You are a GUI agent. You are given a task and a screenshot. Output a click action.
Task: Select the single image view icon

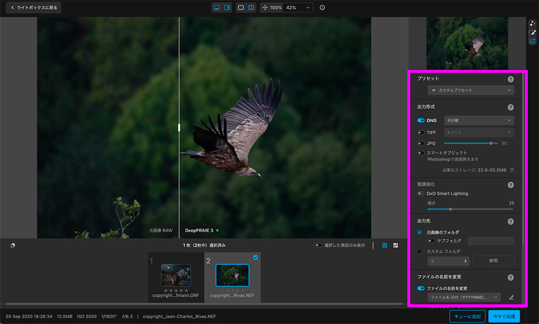(241, 8)
